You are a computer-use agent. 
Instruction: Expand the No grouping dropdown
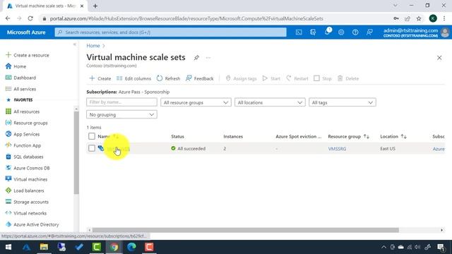[x=121, y=114]
